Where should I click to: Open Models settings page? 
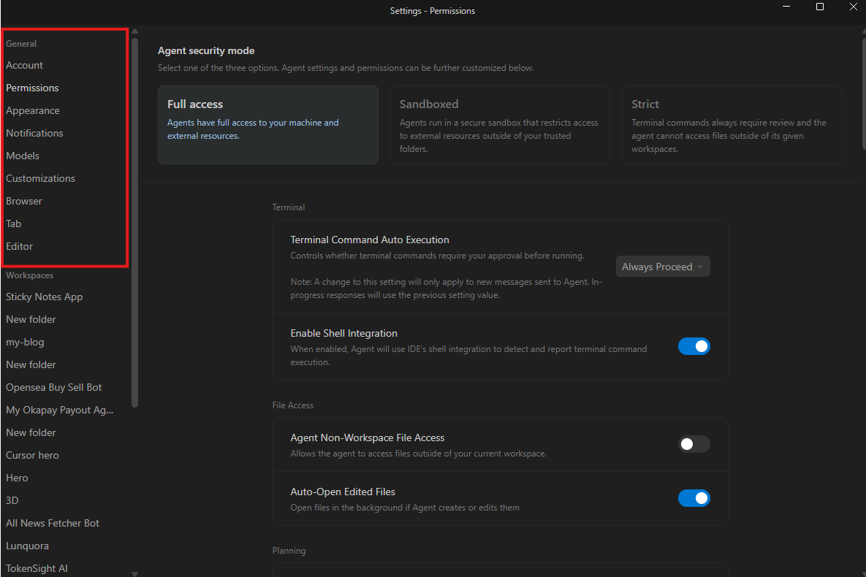pos(23,156)
